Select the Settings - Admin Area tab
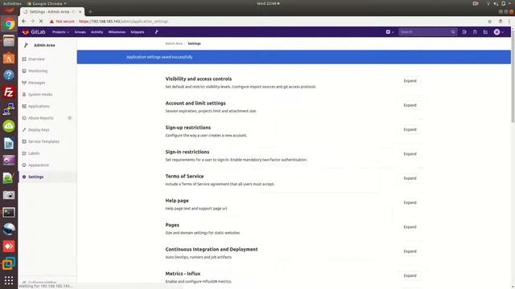Screen dimensions: 515x289 (x=51, y=12)
